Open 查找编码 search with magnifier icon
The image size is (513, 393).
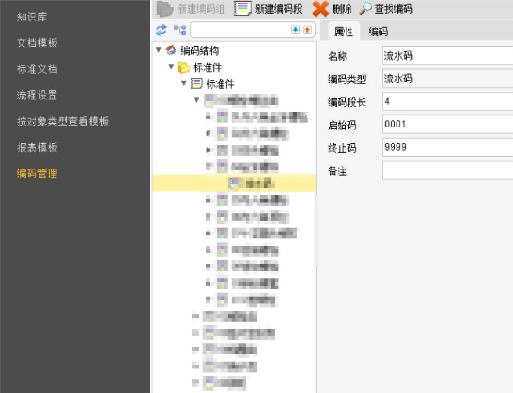click(x=386, y=9)
